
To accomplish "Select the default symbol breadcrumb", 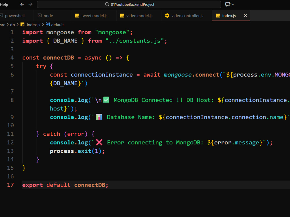I will [57, 25].
